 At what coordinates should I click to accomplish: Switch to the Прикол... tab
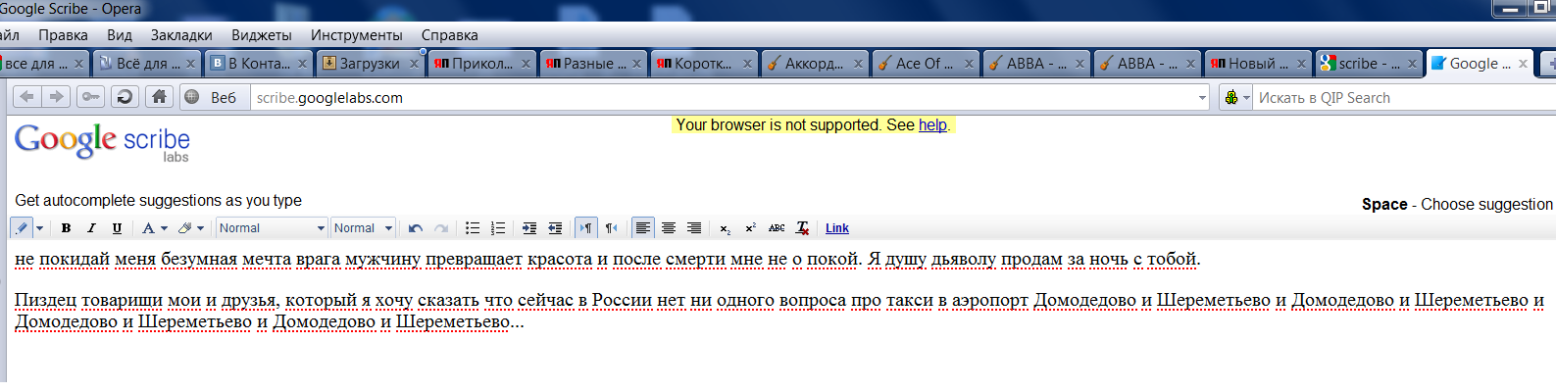click(480, 63)
